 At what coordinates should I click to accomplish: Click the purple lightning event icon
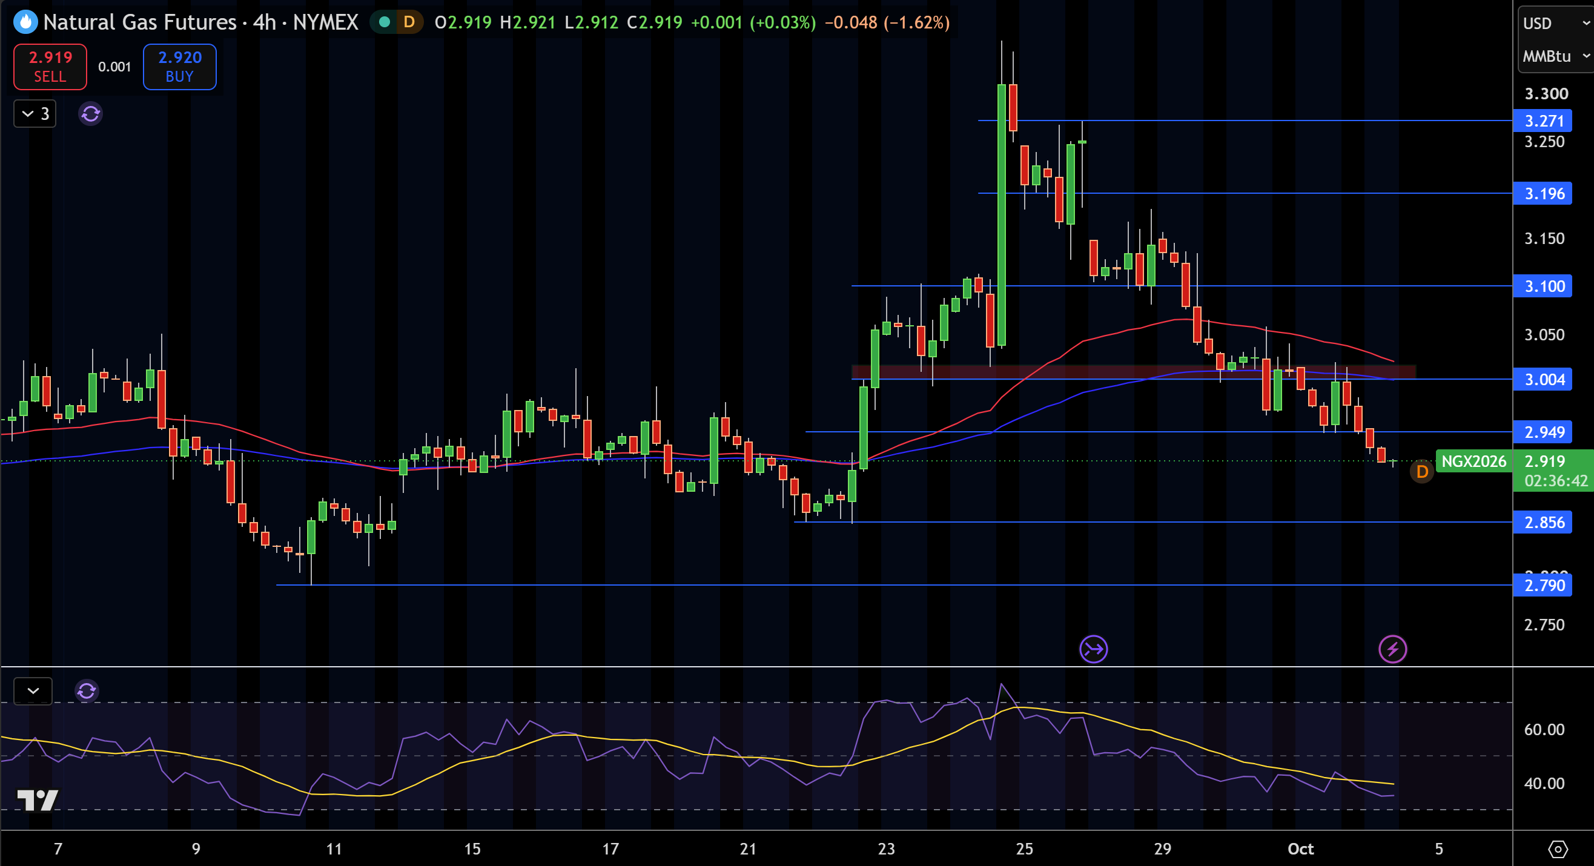coord(1393,649)
